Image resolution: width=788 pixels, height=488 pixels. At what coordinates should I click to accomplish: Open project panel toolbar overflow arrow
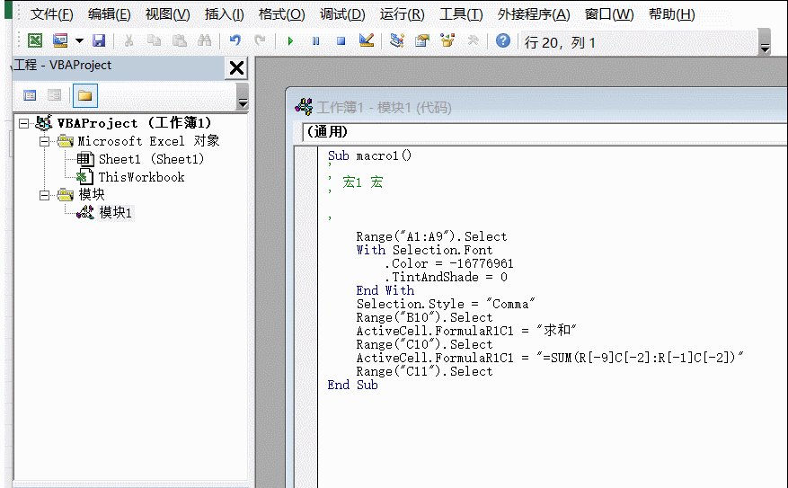(243, 97)
